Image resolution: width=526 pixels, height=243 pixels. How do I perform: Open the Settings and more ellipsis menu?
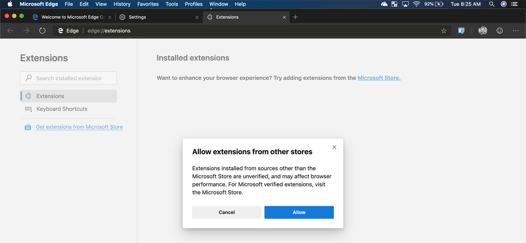[x=516, y=31]
